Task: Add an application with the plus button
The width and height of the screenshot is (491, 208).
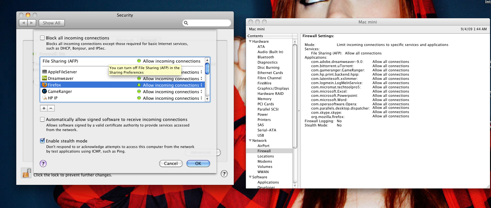Action: click(x=44, y=108)
